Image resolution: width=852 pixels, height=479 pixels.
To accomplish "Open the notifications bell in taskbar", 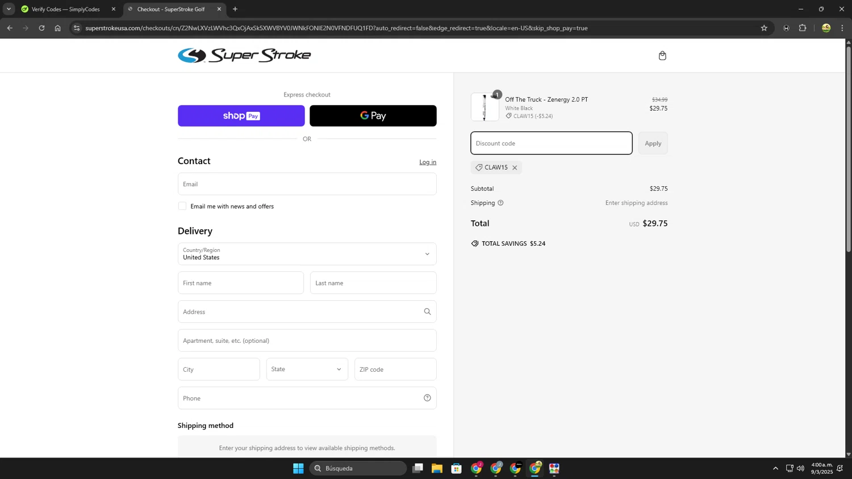I will (x=840, y=468).
